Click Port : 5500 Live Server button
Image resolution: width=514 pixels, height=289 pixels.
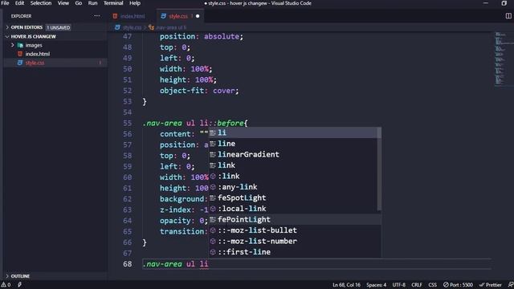pyautogui.click(x=458, y=285)
